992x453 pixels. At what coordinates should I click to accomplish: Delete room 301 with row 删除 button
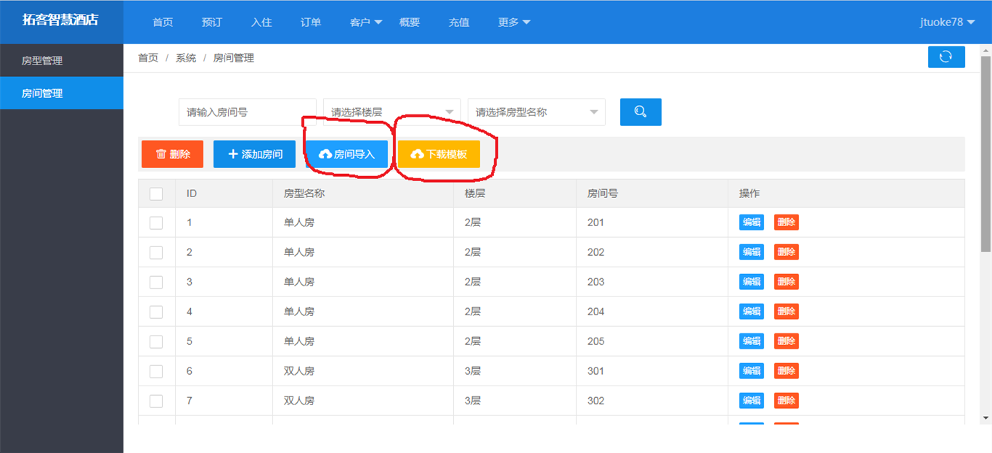pyautogui.click(x=786, y=371)
